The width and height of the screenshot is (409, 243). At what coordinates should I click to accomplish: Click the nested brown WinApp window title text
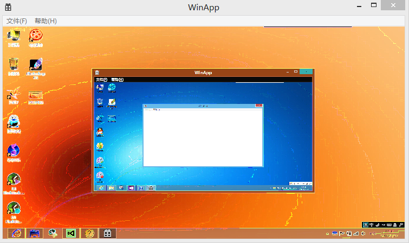203,73
